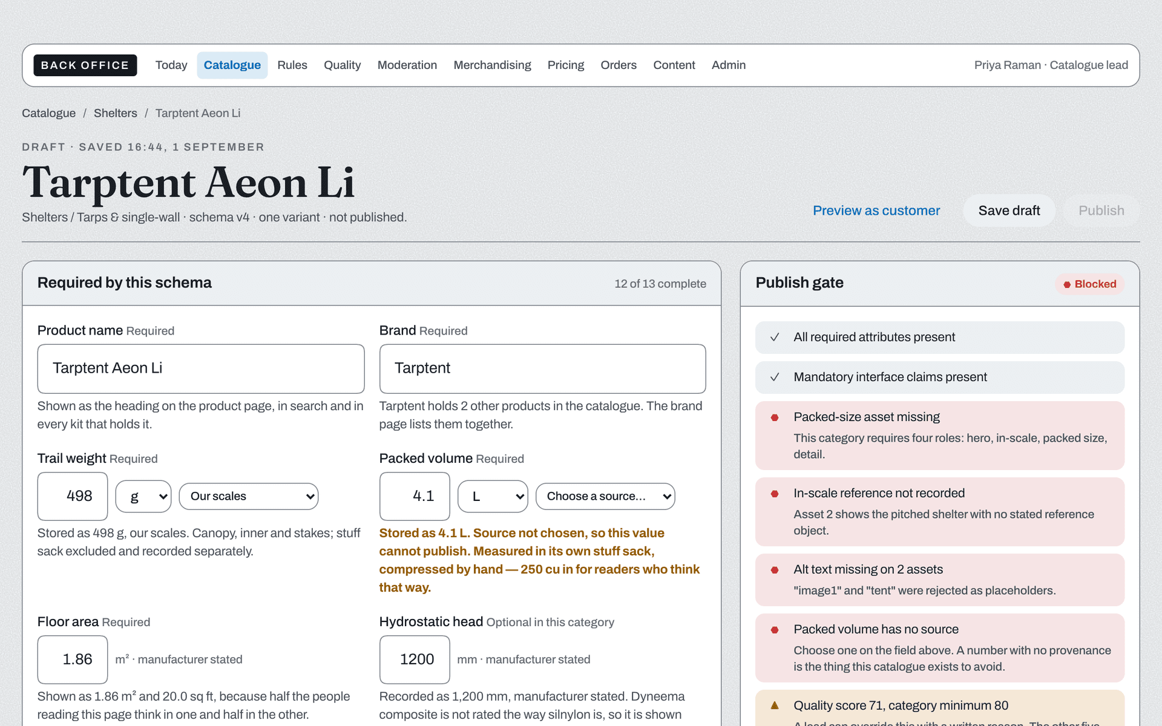This screenshot has width=1162, height=726.
Task: Open the Rules tab
Action: (292, 65)
